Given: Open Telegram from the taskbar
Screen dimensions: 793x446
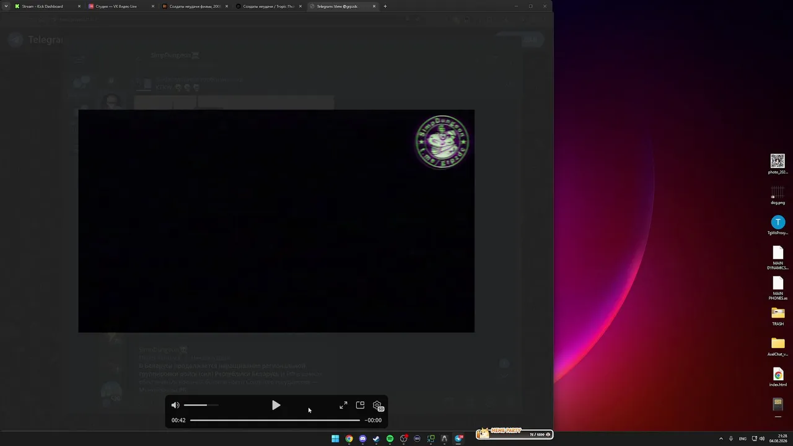Looking at the screenshot, I should pos(459,439).
